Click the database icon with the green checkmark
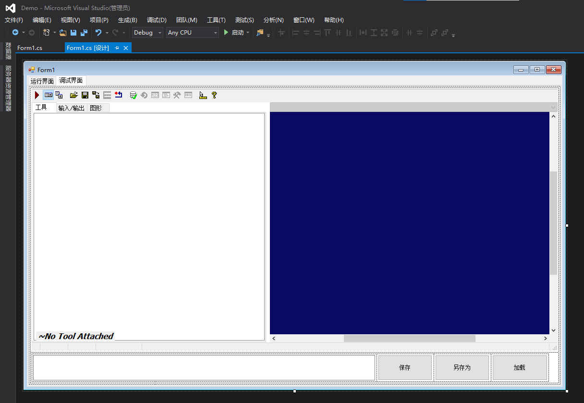 click(133, 95)
